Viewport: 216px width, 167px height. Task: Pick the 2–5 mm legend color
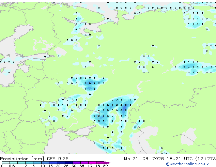point(29,163)
